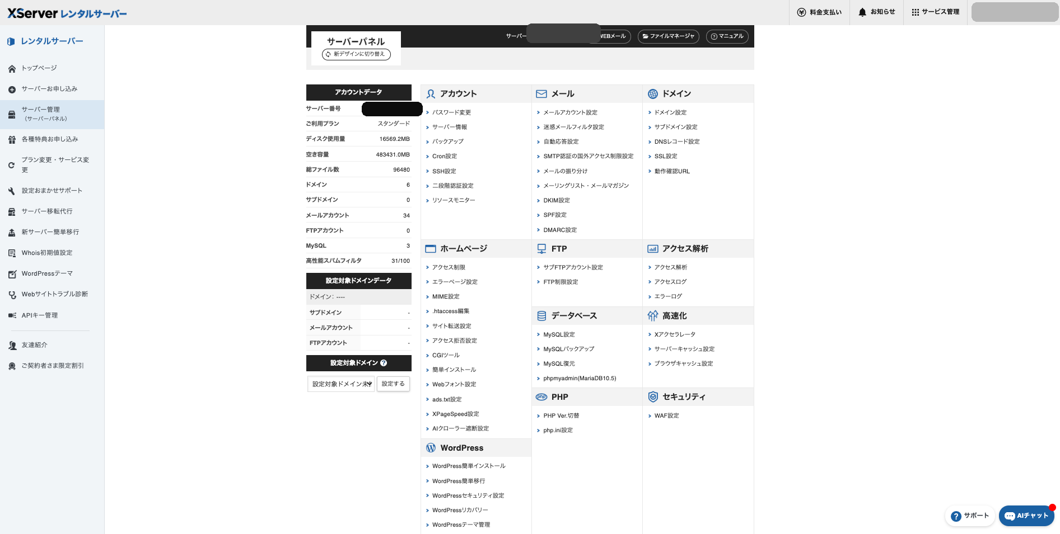Click WordPressテーマ icon in sidebar
1060x534 pixels.
[12, 274]
